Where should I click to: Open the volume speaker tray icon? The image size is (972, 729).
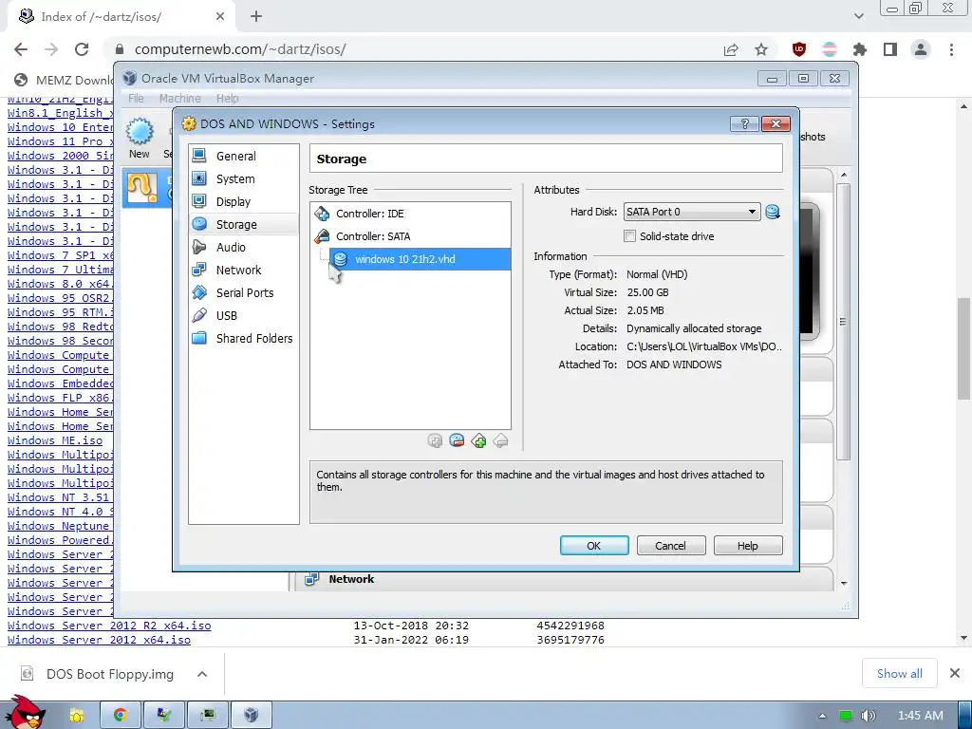869,716
